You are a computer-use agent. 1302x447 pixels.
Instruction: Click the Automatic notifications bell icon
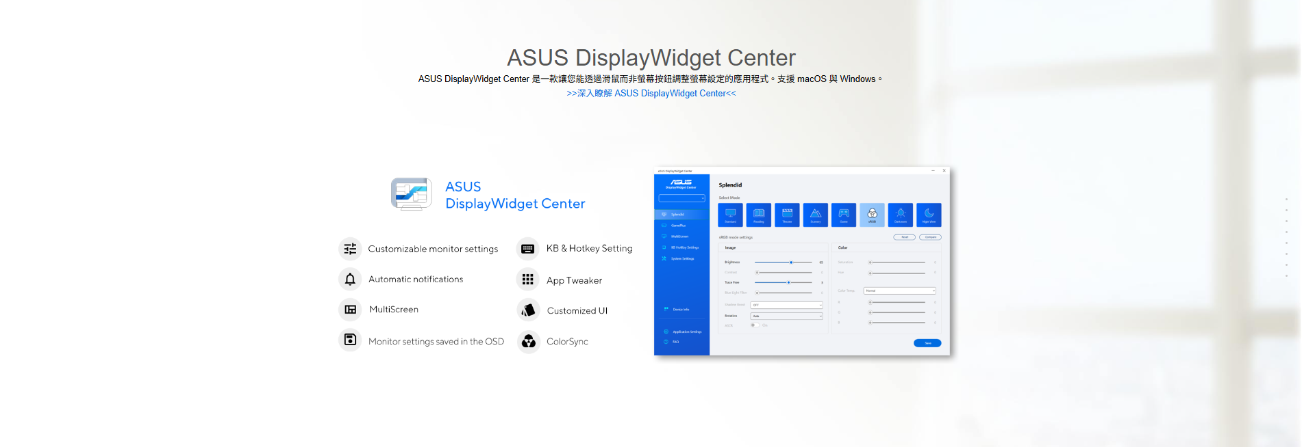[350, 279]
